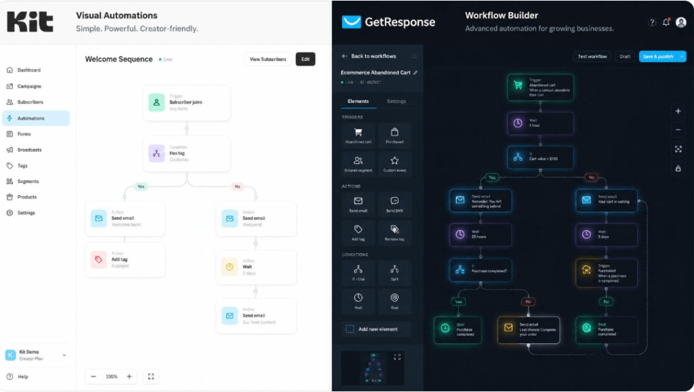Expand the workflow minimap thumbnail

(x=397, y=357)
